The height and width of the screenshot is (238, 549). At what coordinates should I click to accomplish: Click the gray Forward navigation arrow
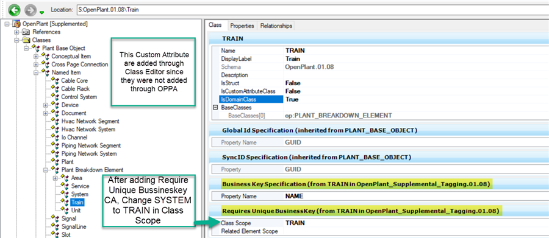click(x=30, y=10)
